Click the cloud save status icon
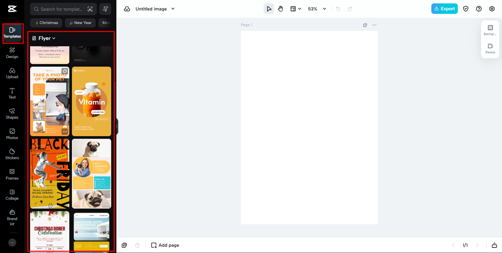 point(127,9)
